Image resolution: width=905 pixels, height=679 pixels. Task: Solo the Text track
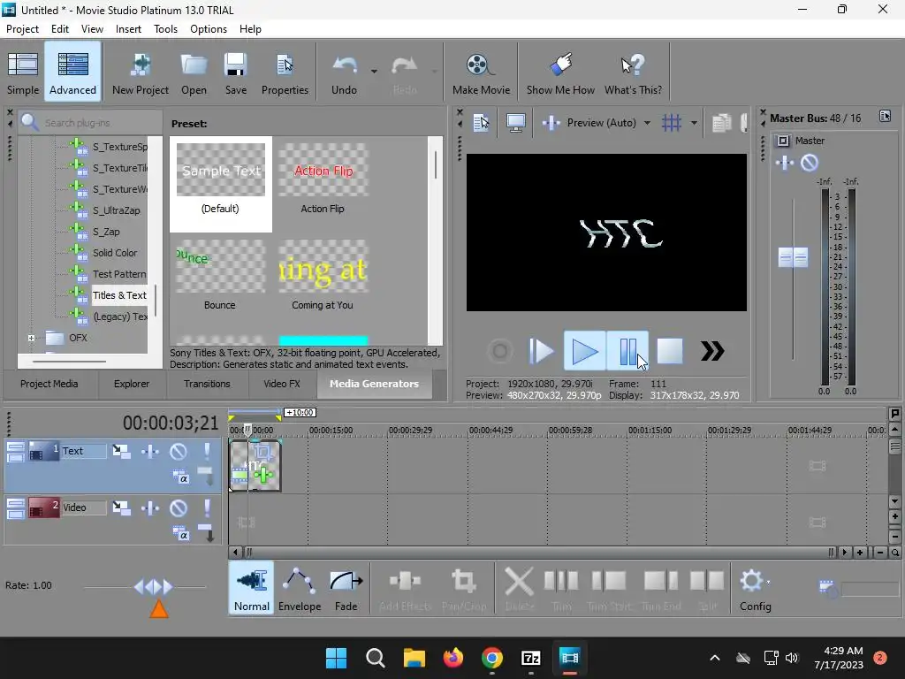tap(207, 451)
